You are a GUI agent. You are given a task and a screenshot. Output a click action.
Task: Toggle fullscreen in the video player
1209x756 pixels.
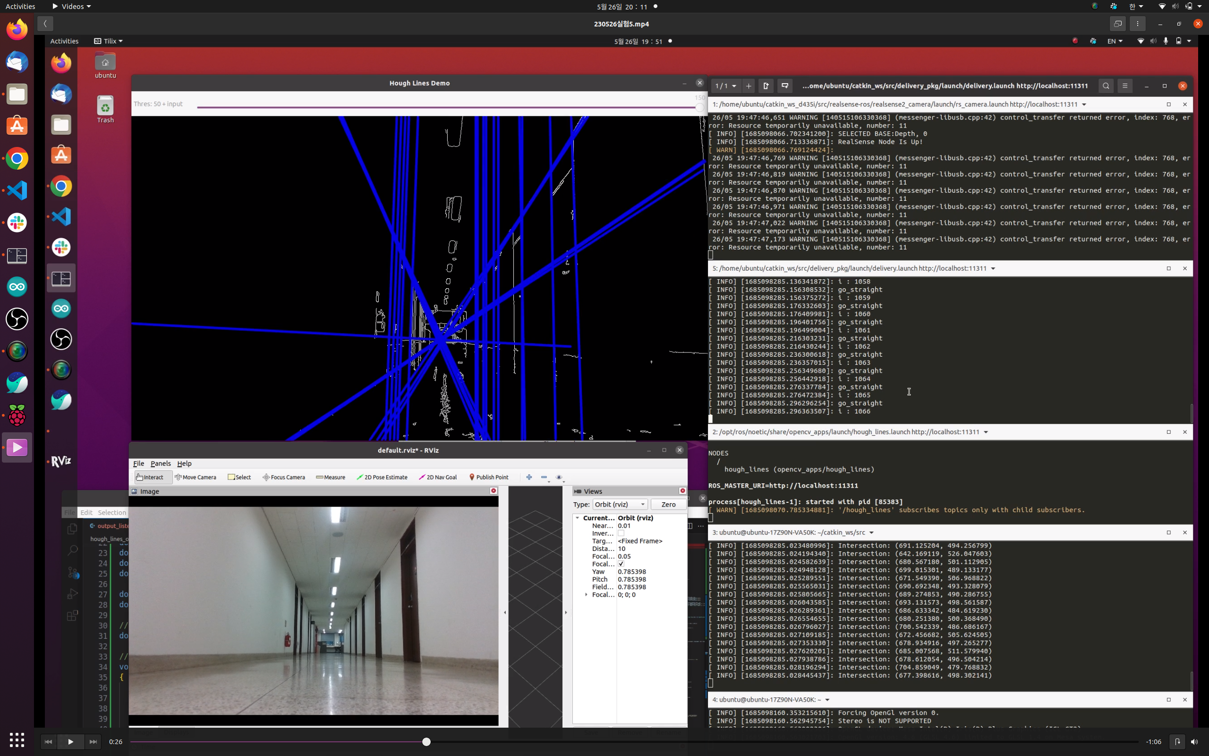(1117, 24)
